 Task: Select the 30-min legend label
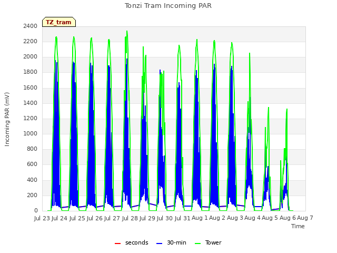pos(176,242)
